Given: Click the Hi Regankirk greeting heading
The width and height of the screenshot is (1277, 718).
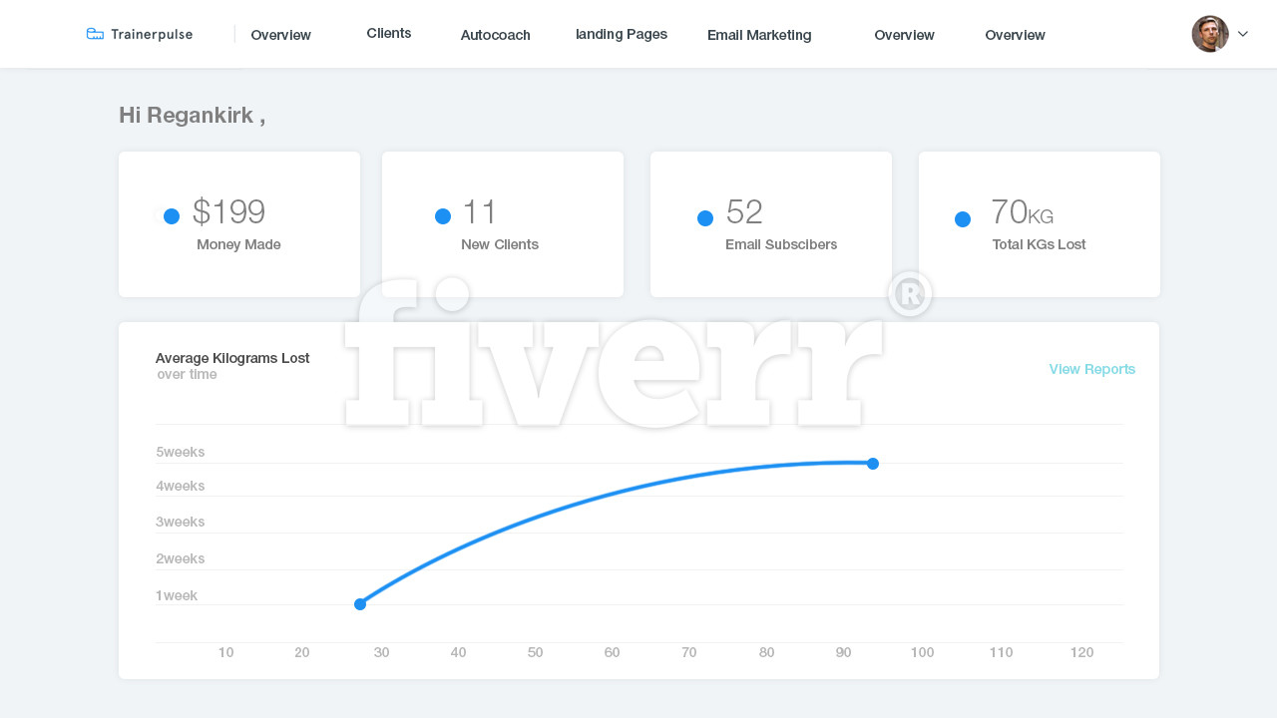Looking at the screenshot, I should point(192,116).
